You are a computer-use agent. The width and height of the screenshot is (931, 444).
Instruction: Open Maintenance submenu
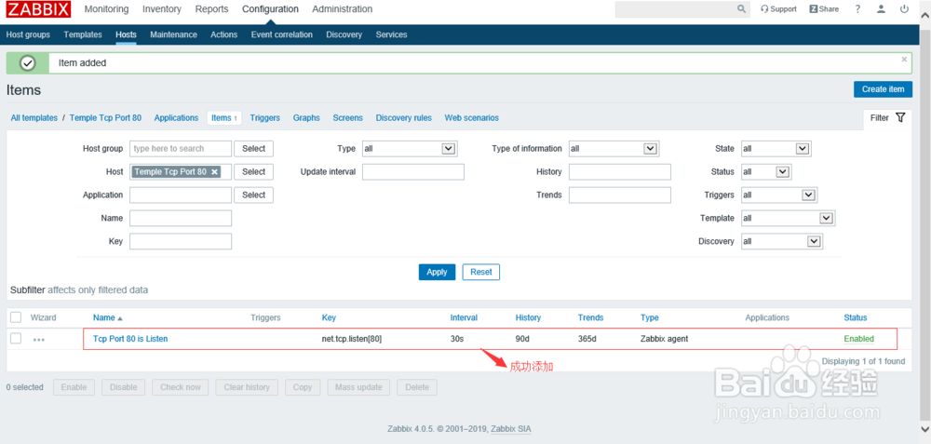coord(173,34)
